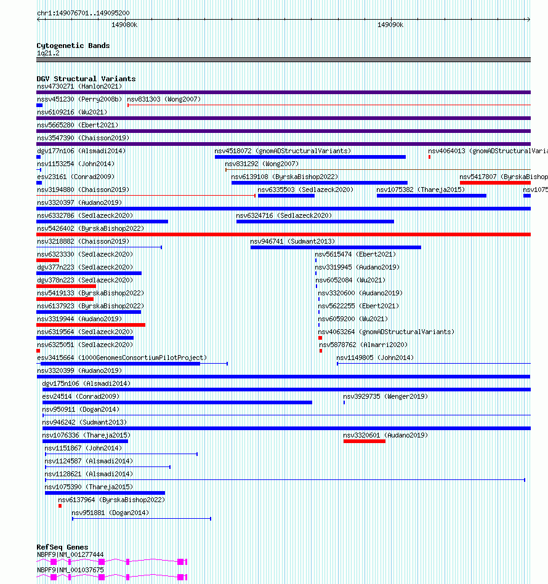The image size is (548, 584).
Task: Open nsv1149805 (John2014) label
Action: [x=375, y=358]
